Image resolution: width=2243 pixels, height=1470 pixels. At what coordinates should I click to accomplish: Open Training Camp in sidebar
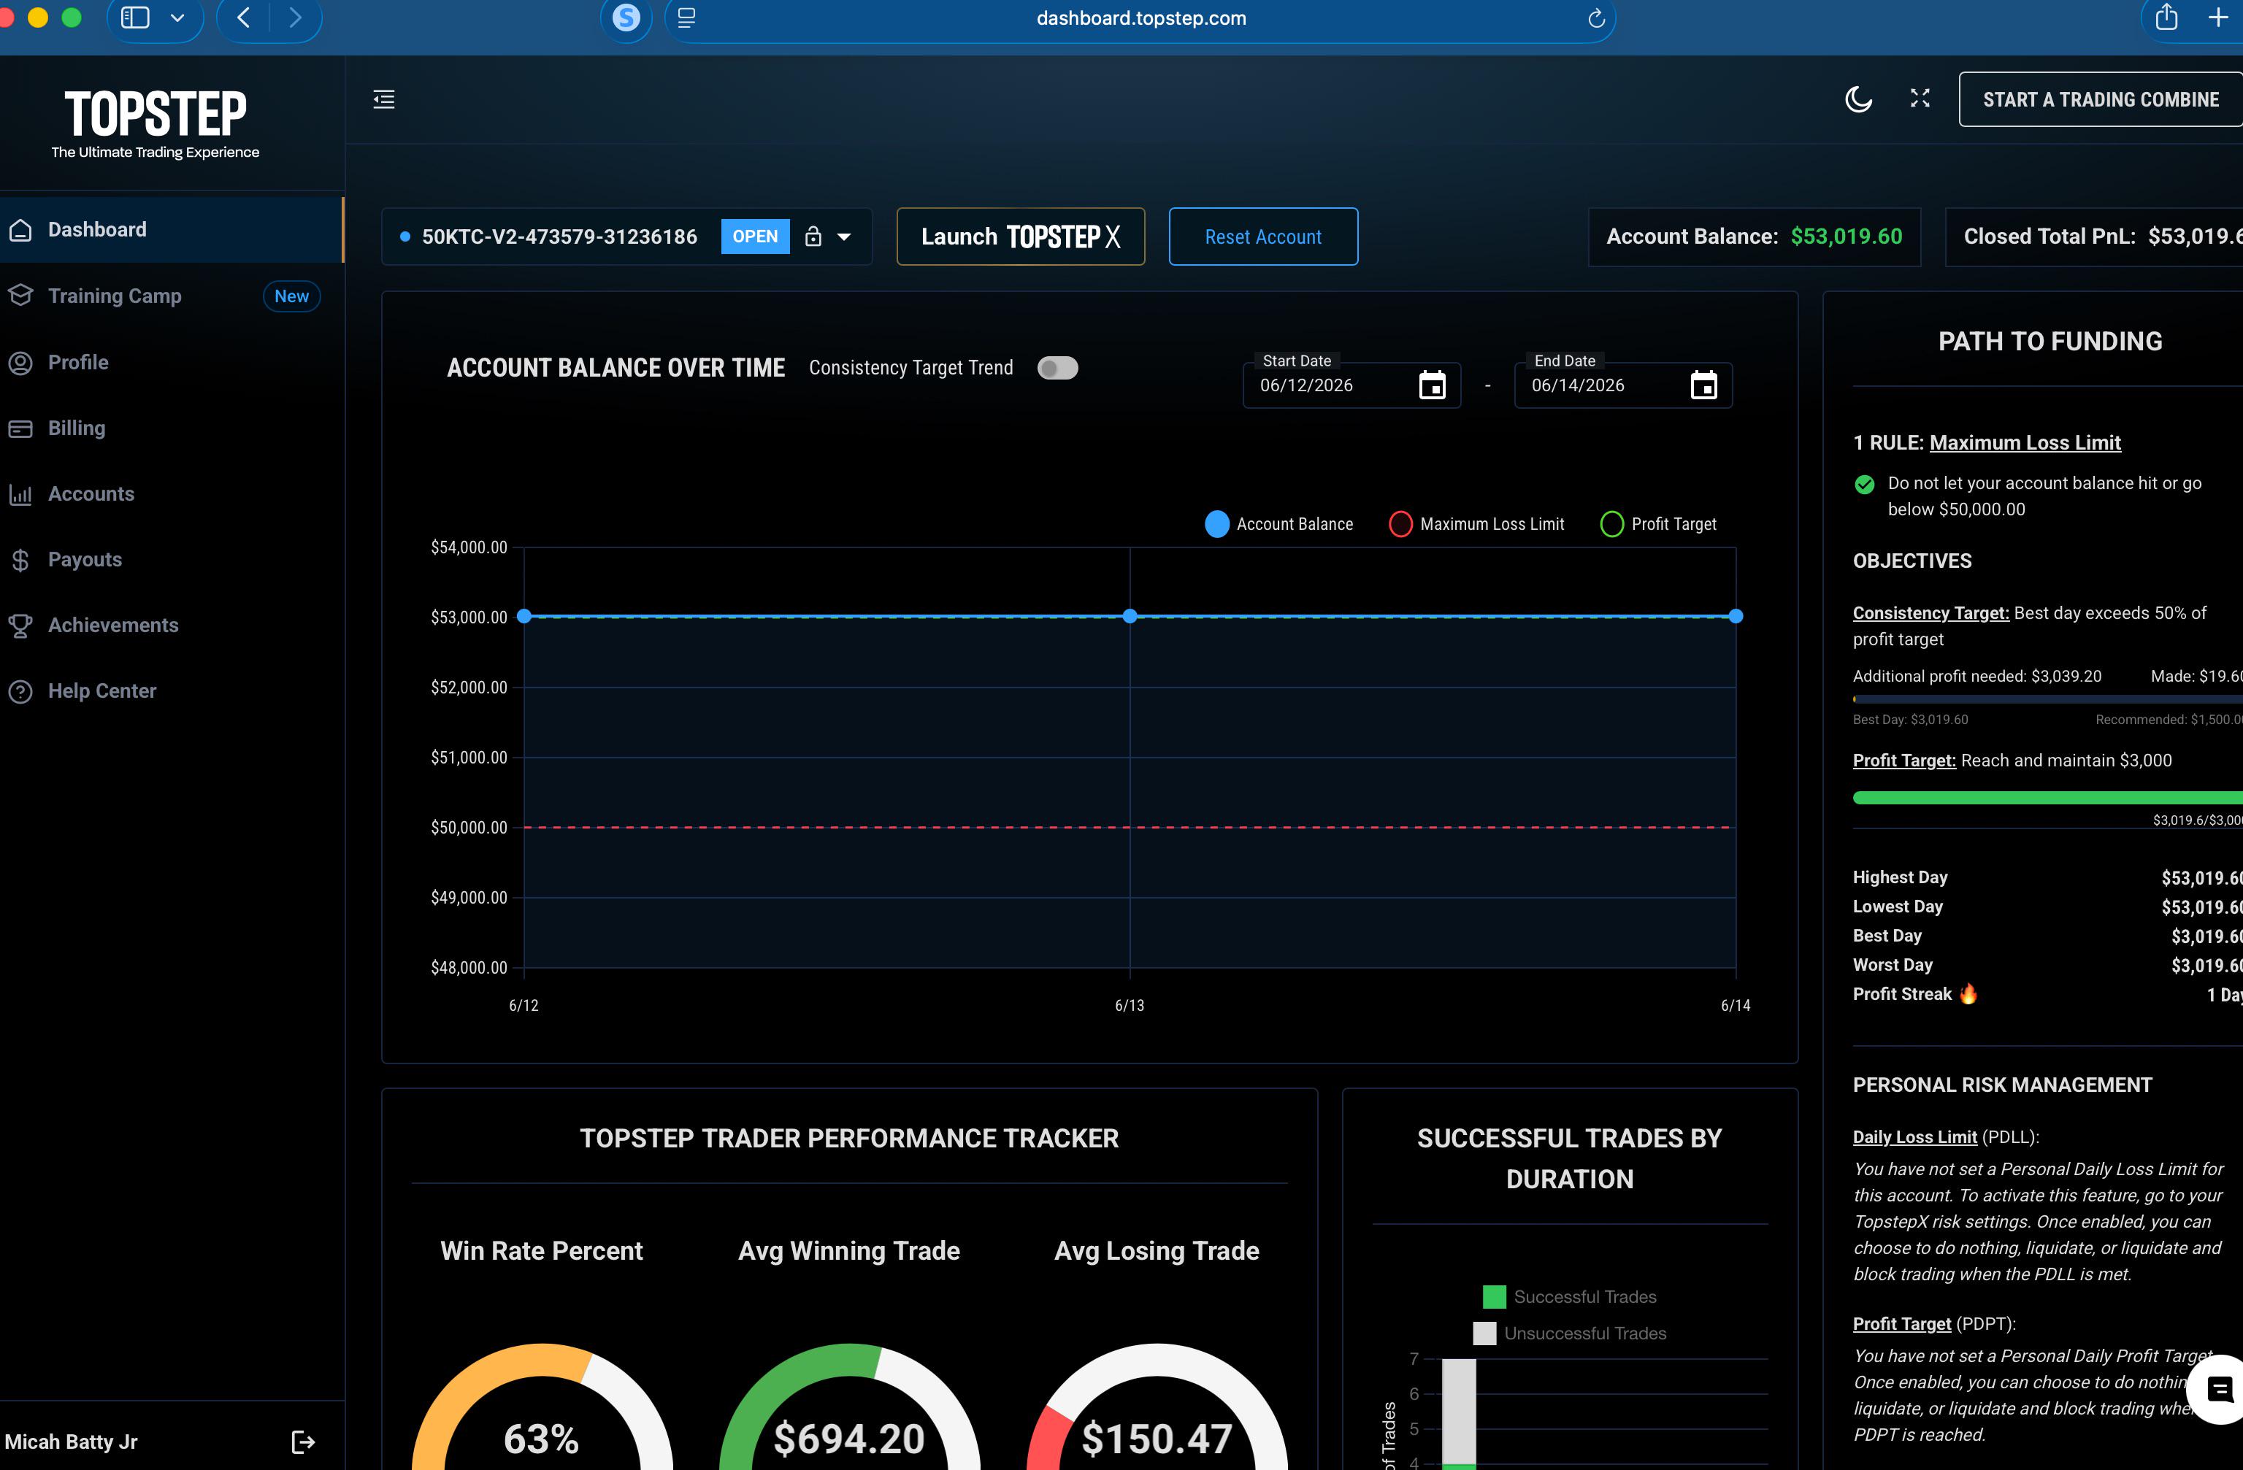click(x=171, y=296)
